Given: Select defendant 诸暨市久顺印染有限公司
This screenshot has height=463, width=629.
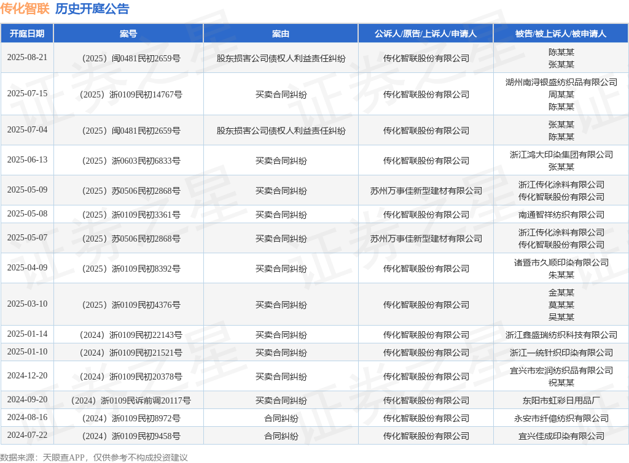Looking at the screenshot, I should [561, 262].
